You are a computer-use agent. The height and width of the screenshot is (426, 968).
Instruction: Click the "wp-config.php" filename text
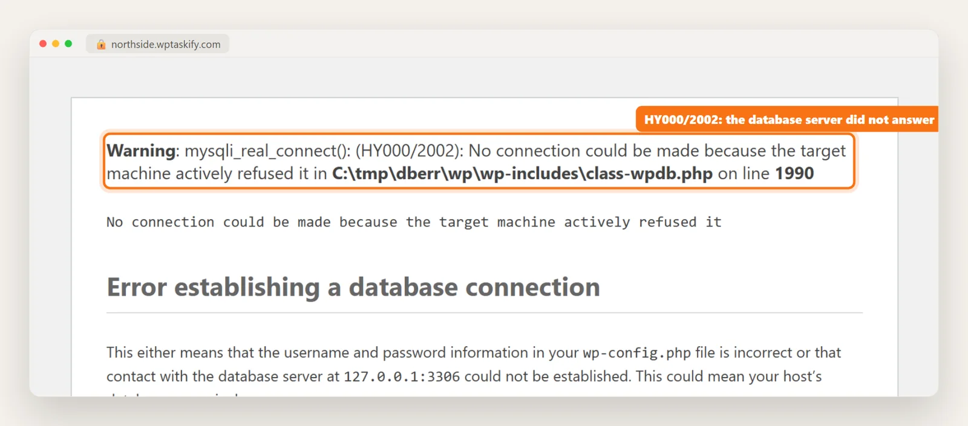click(636, 353)
